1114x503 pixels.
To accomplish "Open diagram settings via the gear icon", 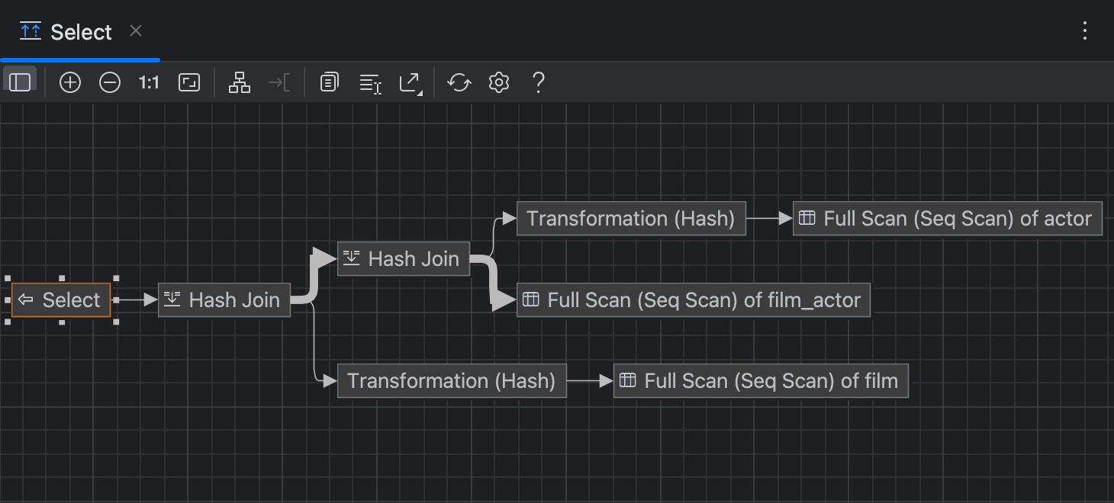I will coord(498,82).
